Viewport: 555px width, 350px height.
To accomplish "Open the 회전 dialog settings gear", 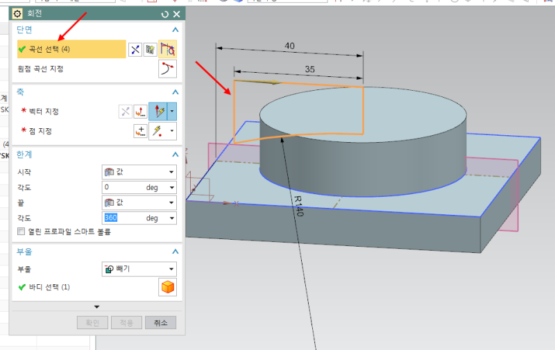I will (x=17, y=14).
